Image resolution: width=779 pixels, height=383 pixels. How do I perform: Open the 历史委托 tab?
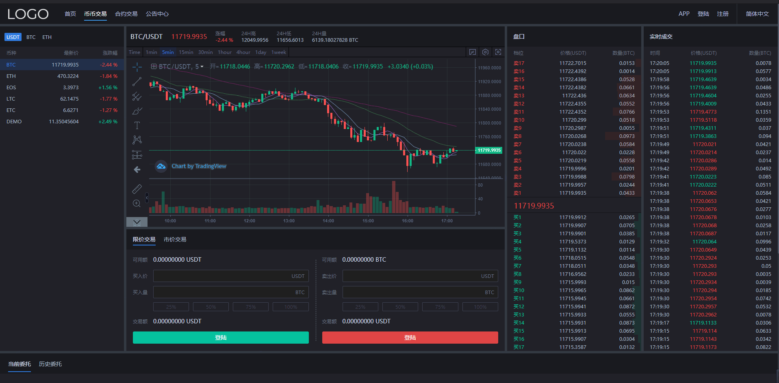click(x=50, y=364)
